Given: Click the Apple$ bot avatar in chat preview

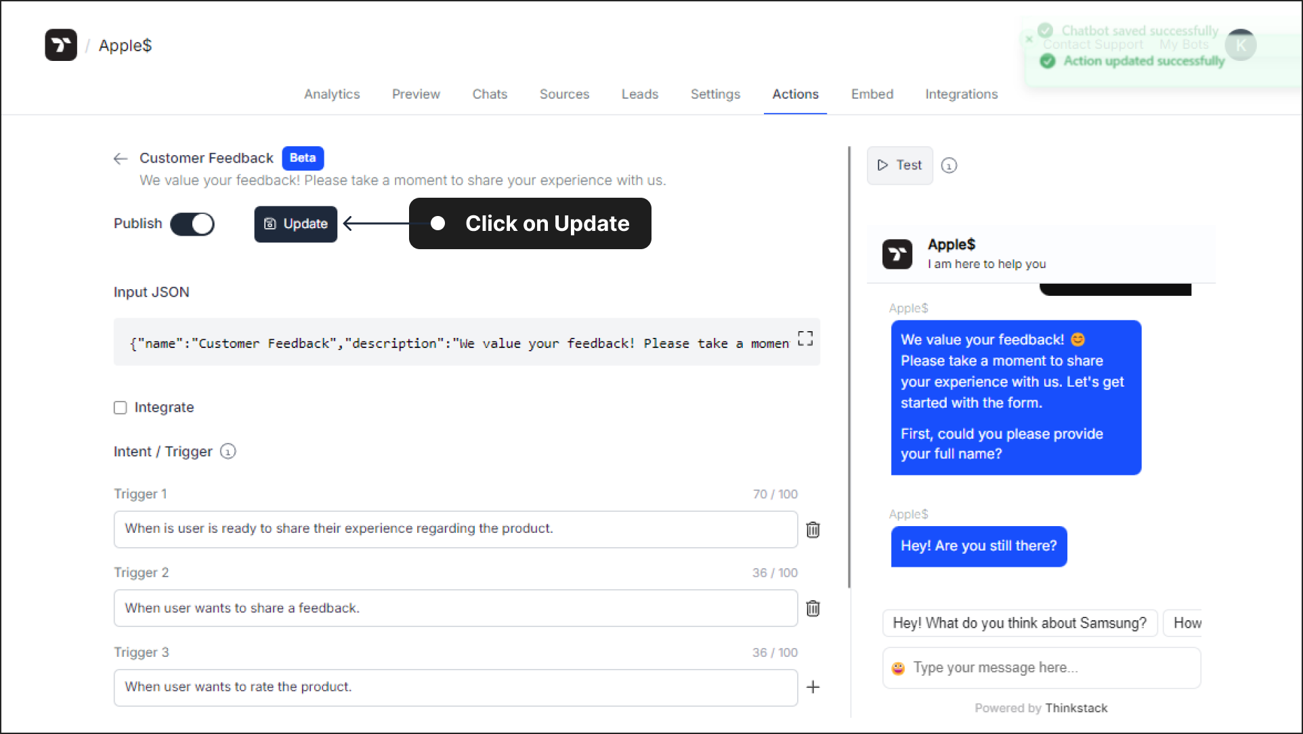Looking at the screenshot, I should pyautogui.click(x=897, y=254).
